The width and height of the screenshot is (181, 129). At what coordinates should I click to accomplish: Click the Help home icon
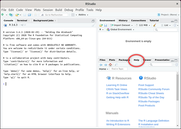coord(110,64)
